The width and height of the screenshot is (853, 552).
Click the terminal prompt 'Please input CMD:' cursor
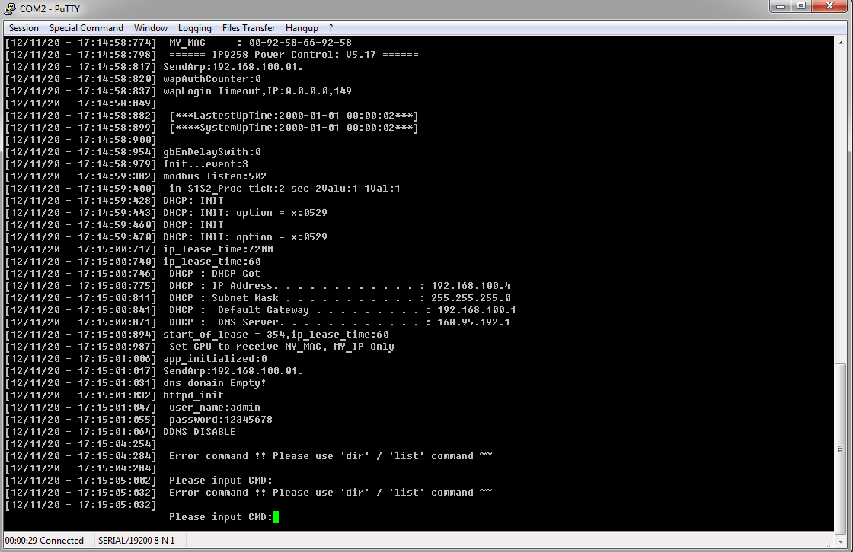(x=276, y=517)
